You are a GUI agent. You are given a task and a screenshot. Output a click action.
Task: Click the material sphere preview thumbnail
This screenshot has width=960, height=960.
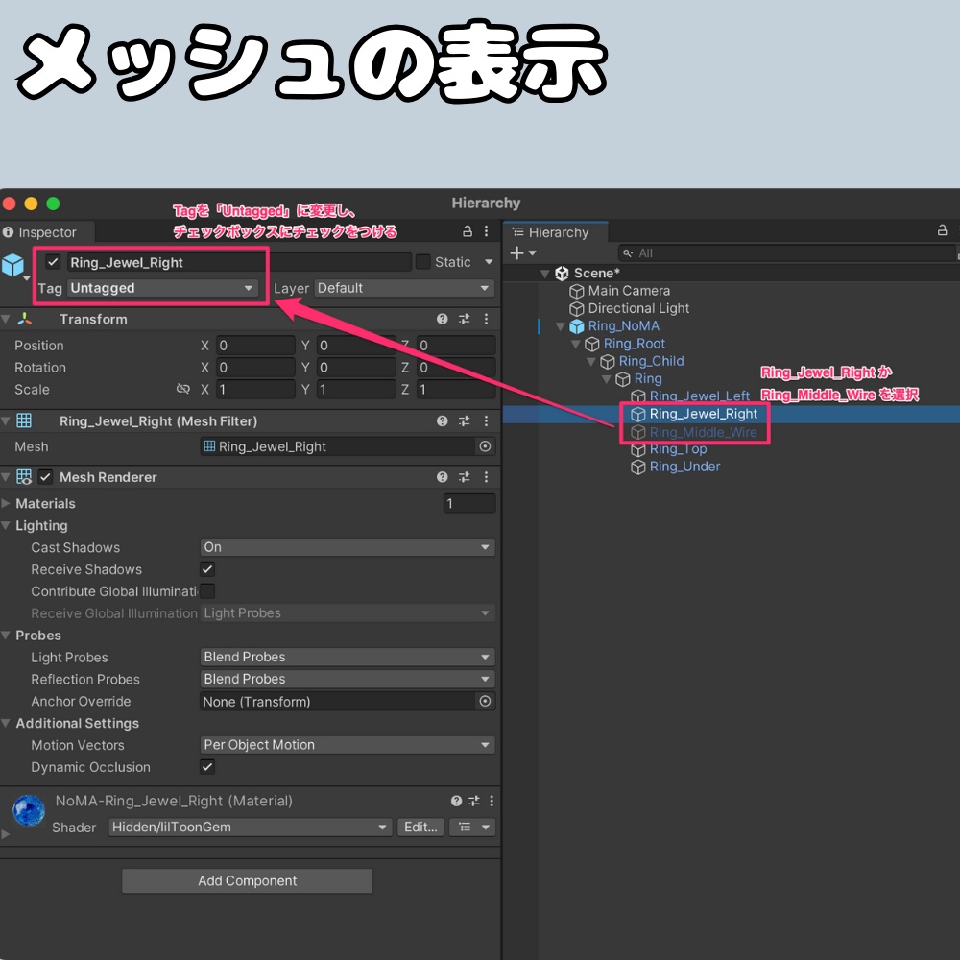pyautogui.click(x=28, y=811)
